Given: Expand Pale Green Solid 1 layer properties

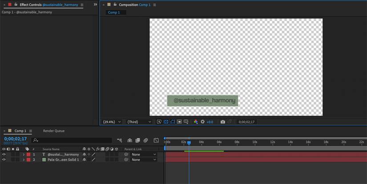Looking at the screenshot, I should (24, 159).
